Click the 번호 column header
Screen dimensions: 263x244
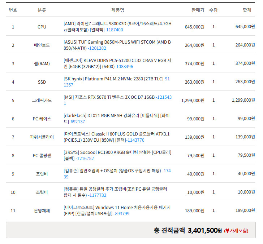click(13, 10)
